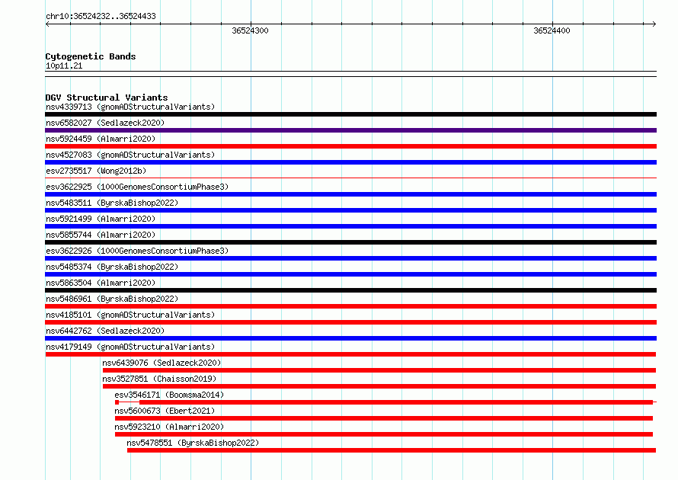Screen dimensions: 678x480
Task: Click the 36524400 ruler position label
Action: pyautogui.click(x=552, y=30)
